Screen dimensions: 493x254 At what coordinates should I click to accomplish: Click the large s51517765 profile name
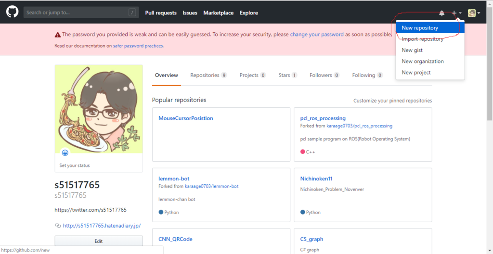click(77, 185)
